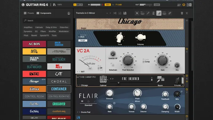
Task: Collapse the FLAIR module arrows icon
Action: tap(187, 92)
